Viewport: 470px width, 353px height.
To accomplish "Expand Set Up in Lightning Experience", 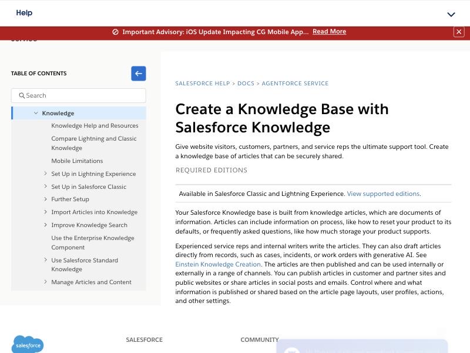I will (x=45, y=174).
